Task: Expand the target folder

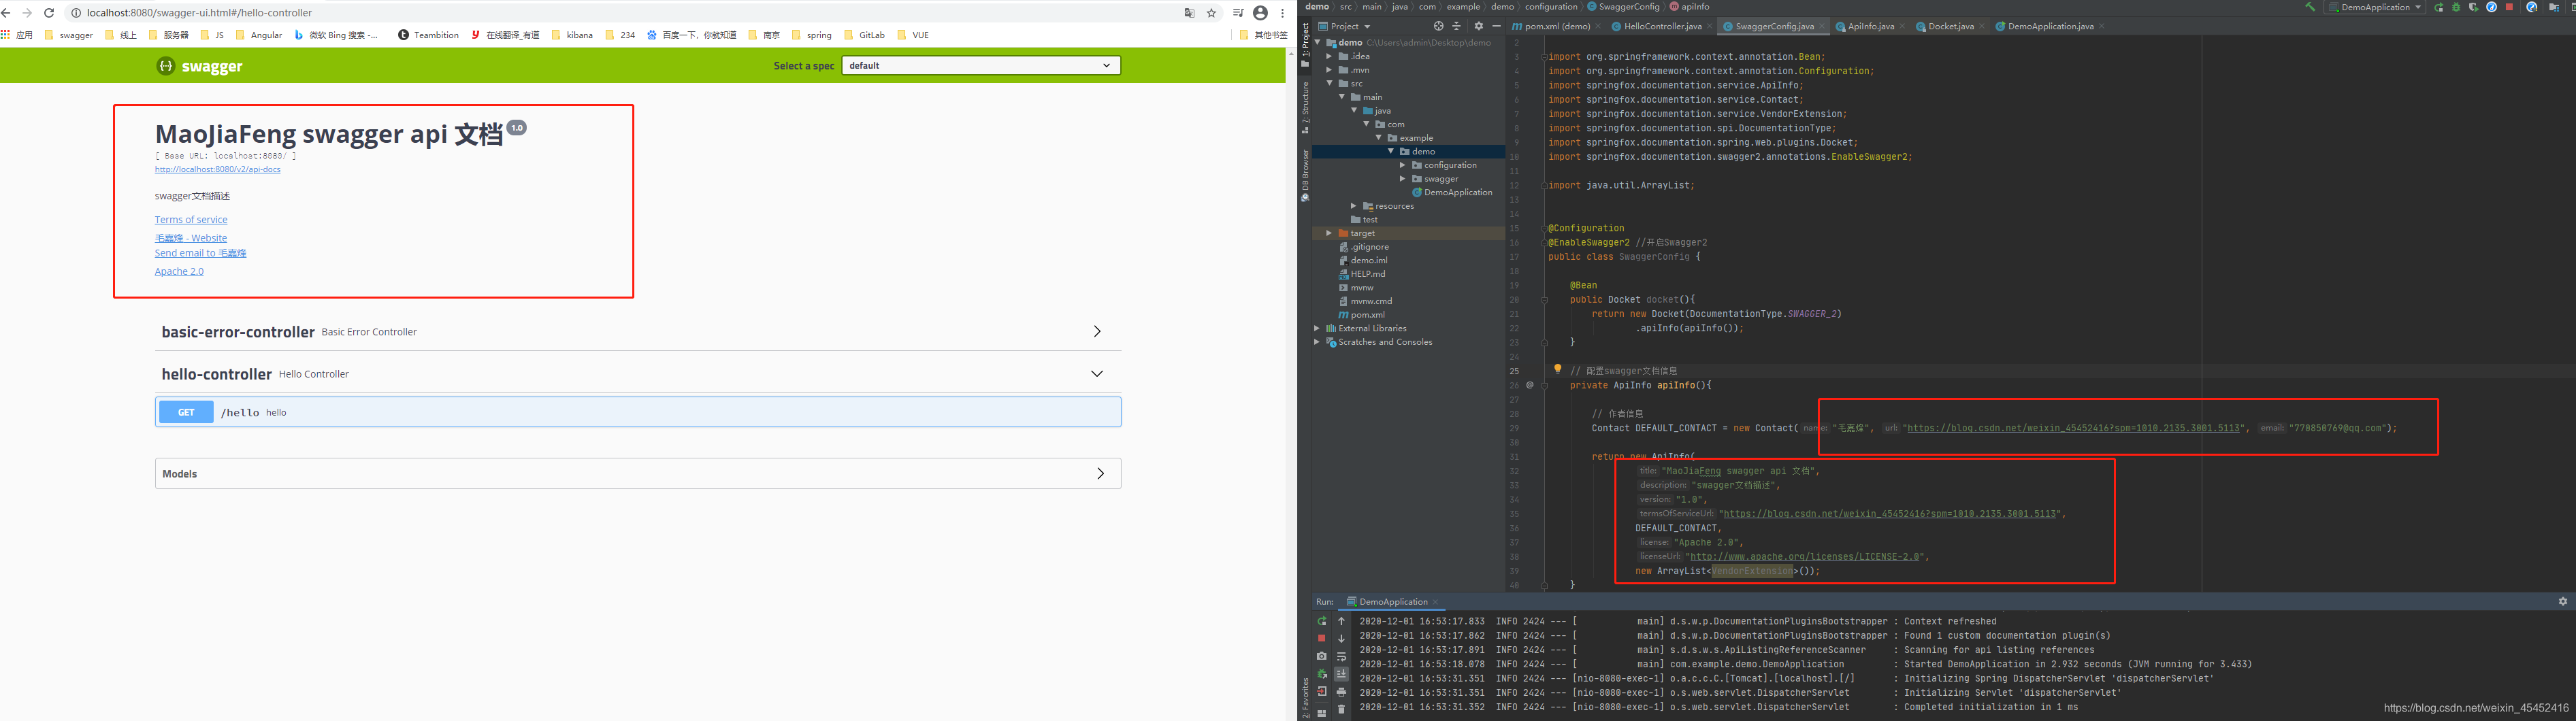Action: 1329,233
